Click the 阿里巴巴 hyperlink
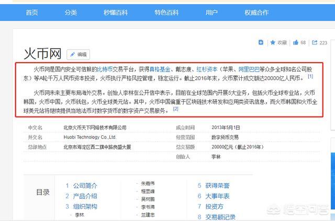This screenshot has height=221, width=335. (249, 69)
